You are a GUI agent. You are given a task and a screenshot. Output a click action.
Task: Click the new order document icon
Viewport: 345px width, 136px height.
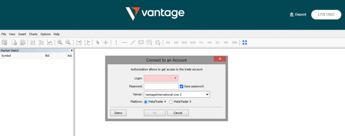14,42
